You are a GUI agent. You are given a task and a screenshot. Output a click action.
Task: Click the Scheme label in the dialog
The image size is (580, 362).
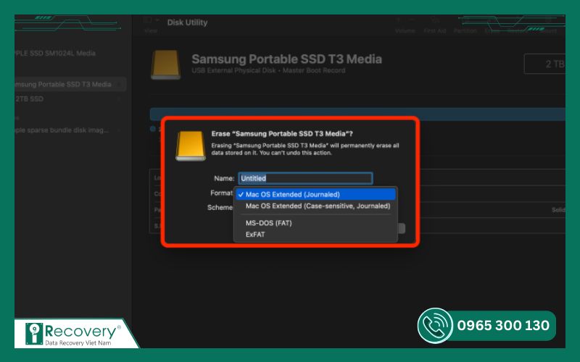pos(220,208)
